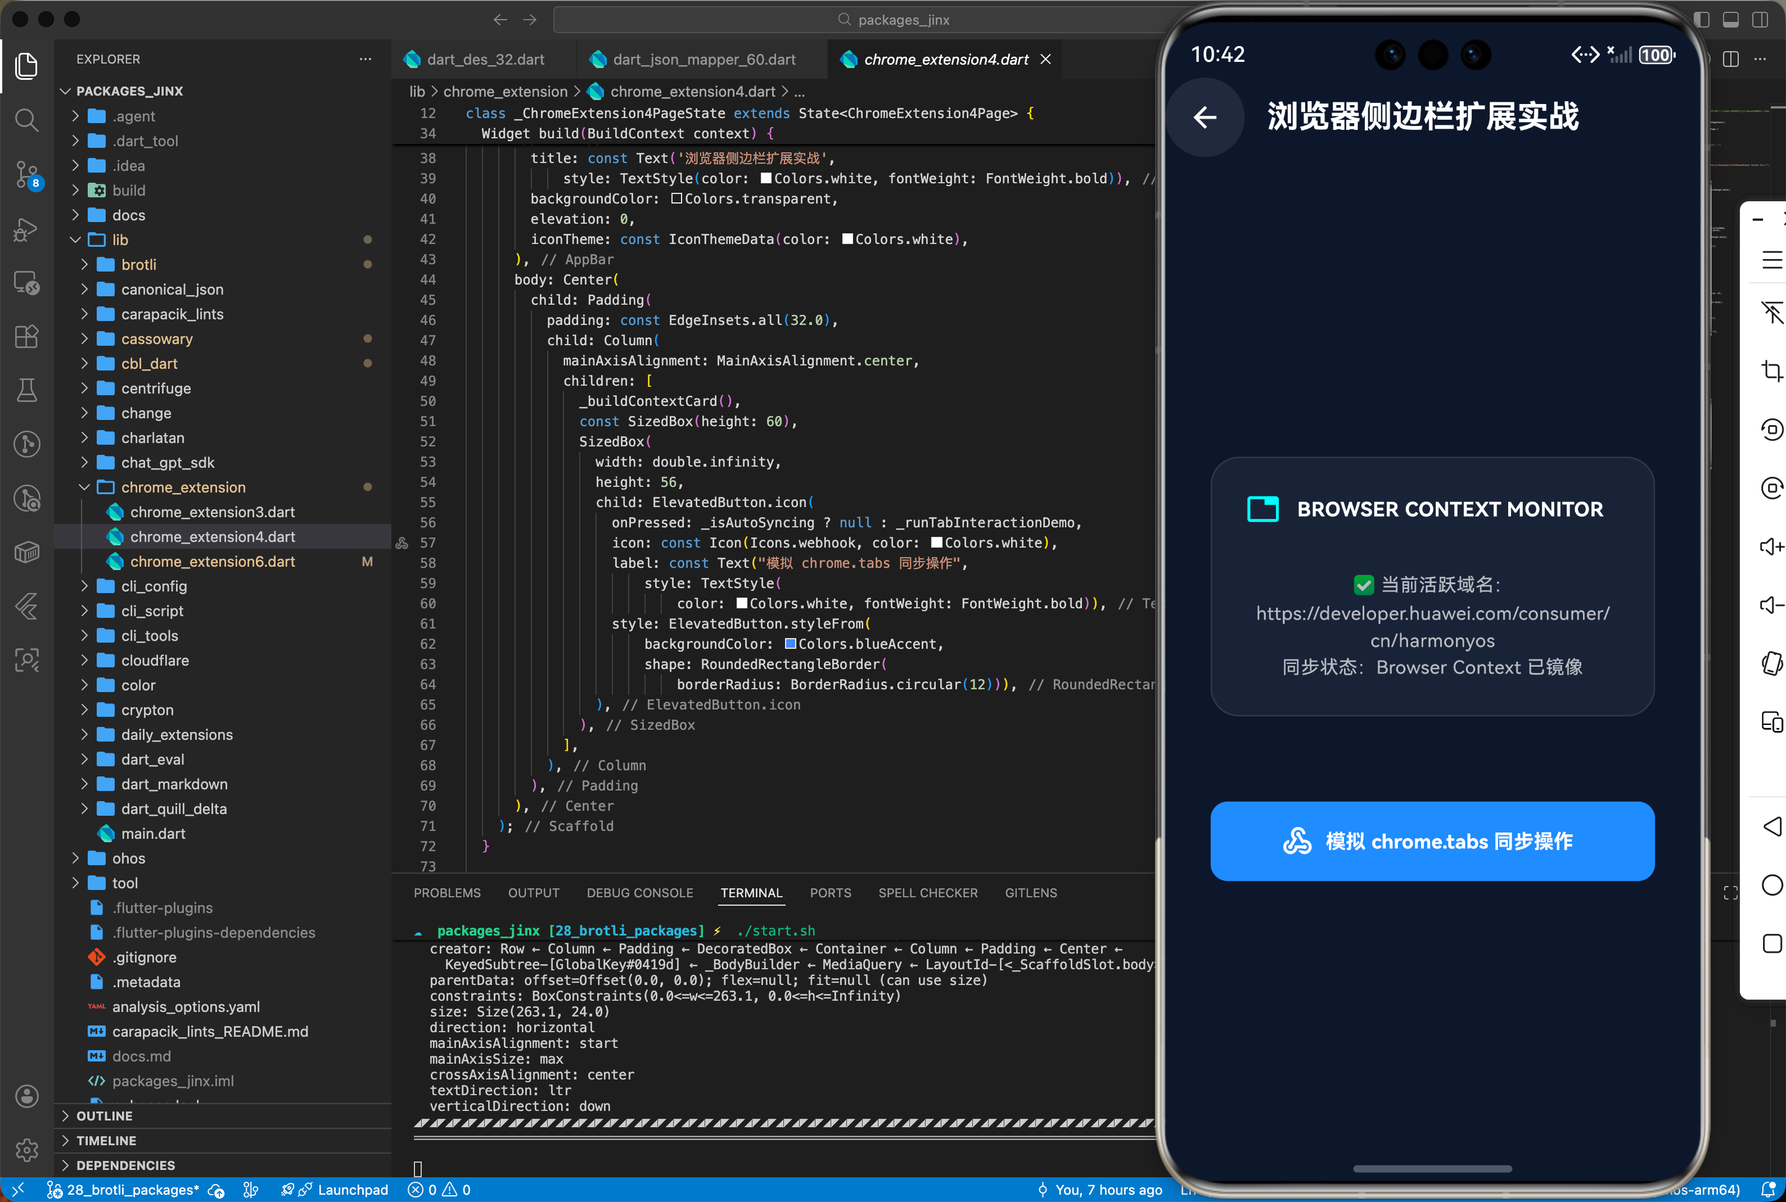The height and width of the screenshot is (1202, 1786).
Task: Toggle the bottom panel layout icon
Action: click(x=1731, y=20)
